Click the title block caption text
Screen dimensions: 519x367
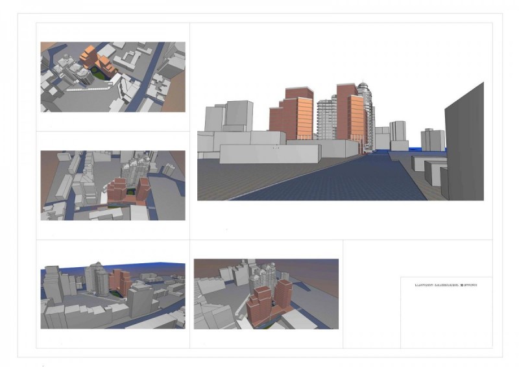445,285
